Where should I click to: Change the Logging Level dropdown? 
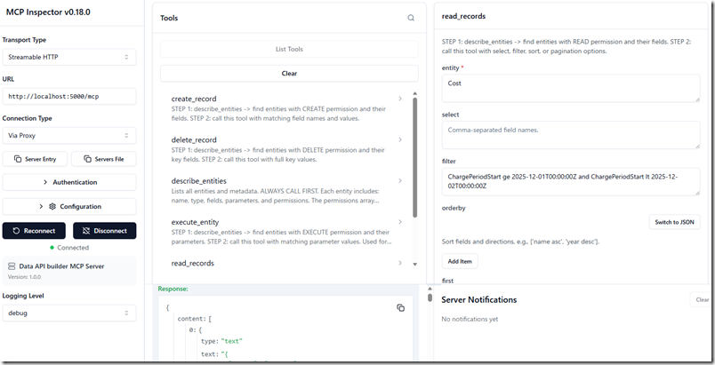[69, 313]
